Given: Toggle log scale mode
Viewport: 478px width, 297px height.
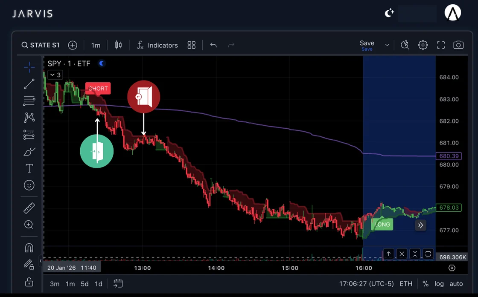Looking at the screenshot, I should (439, 284).
